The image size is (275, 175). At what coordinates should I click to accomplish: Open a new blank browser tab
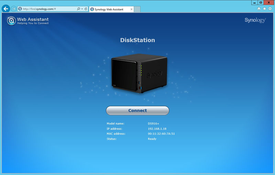pos(137,9)
